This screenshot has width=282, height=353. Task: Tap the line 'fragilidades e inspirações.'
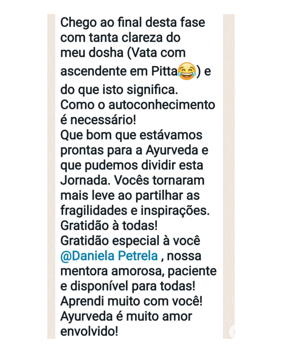[135, 211]
